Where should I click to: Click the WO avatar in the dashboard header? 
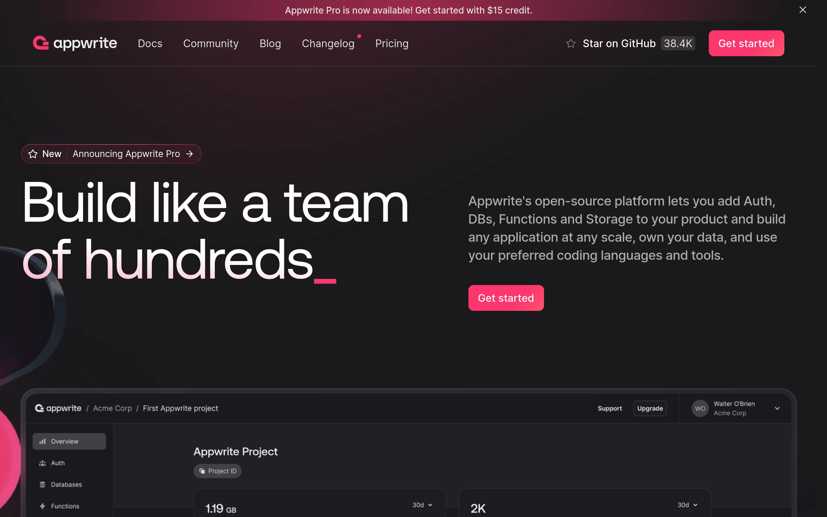click(700, 408)
